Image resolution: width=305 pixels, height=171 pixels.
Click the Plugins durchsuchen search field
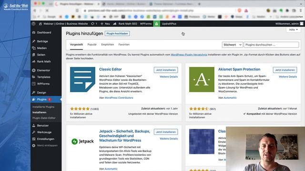point(271,45)
